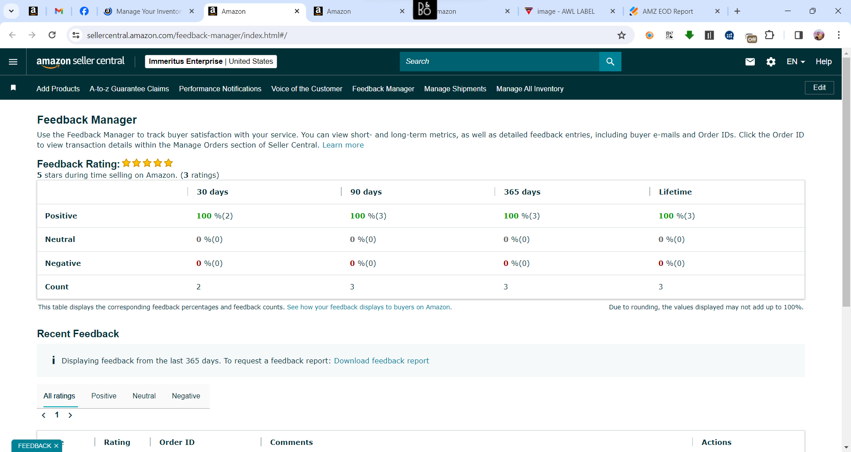The height and width of the screenshot is (452, 851).
Task: Open Performance Notifications
Action: [x=220, y=89]
